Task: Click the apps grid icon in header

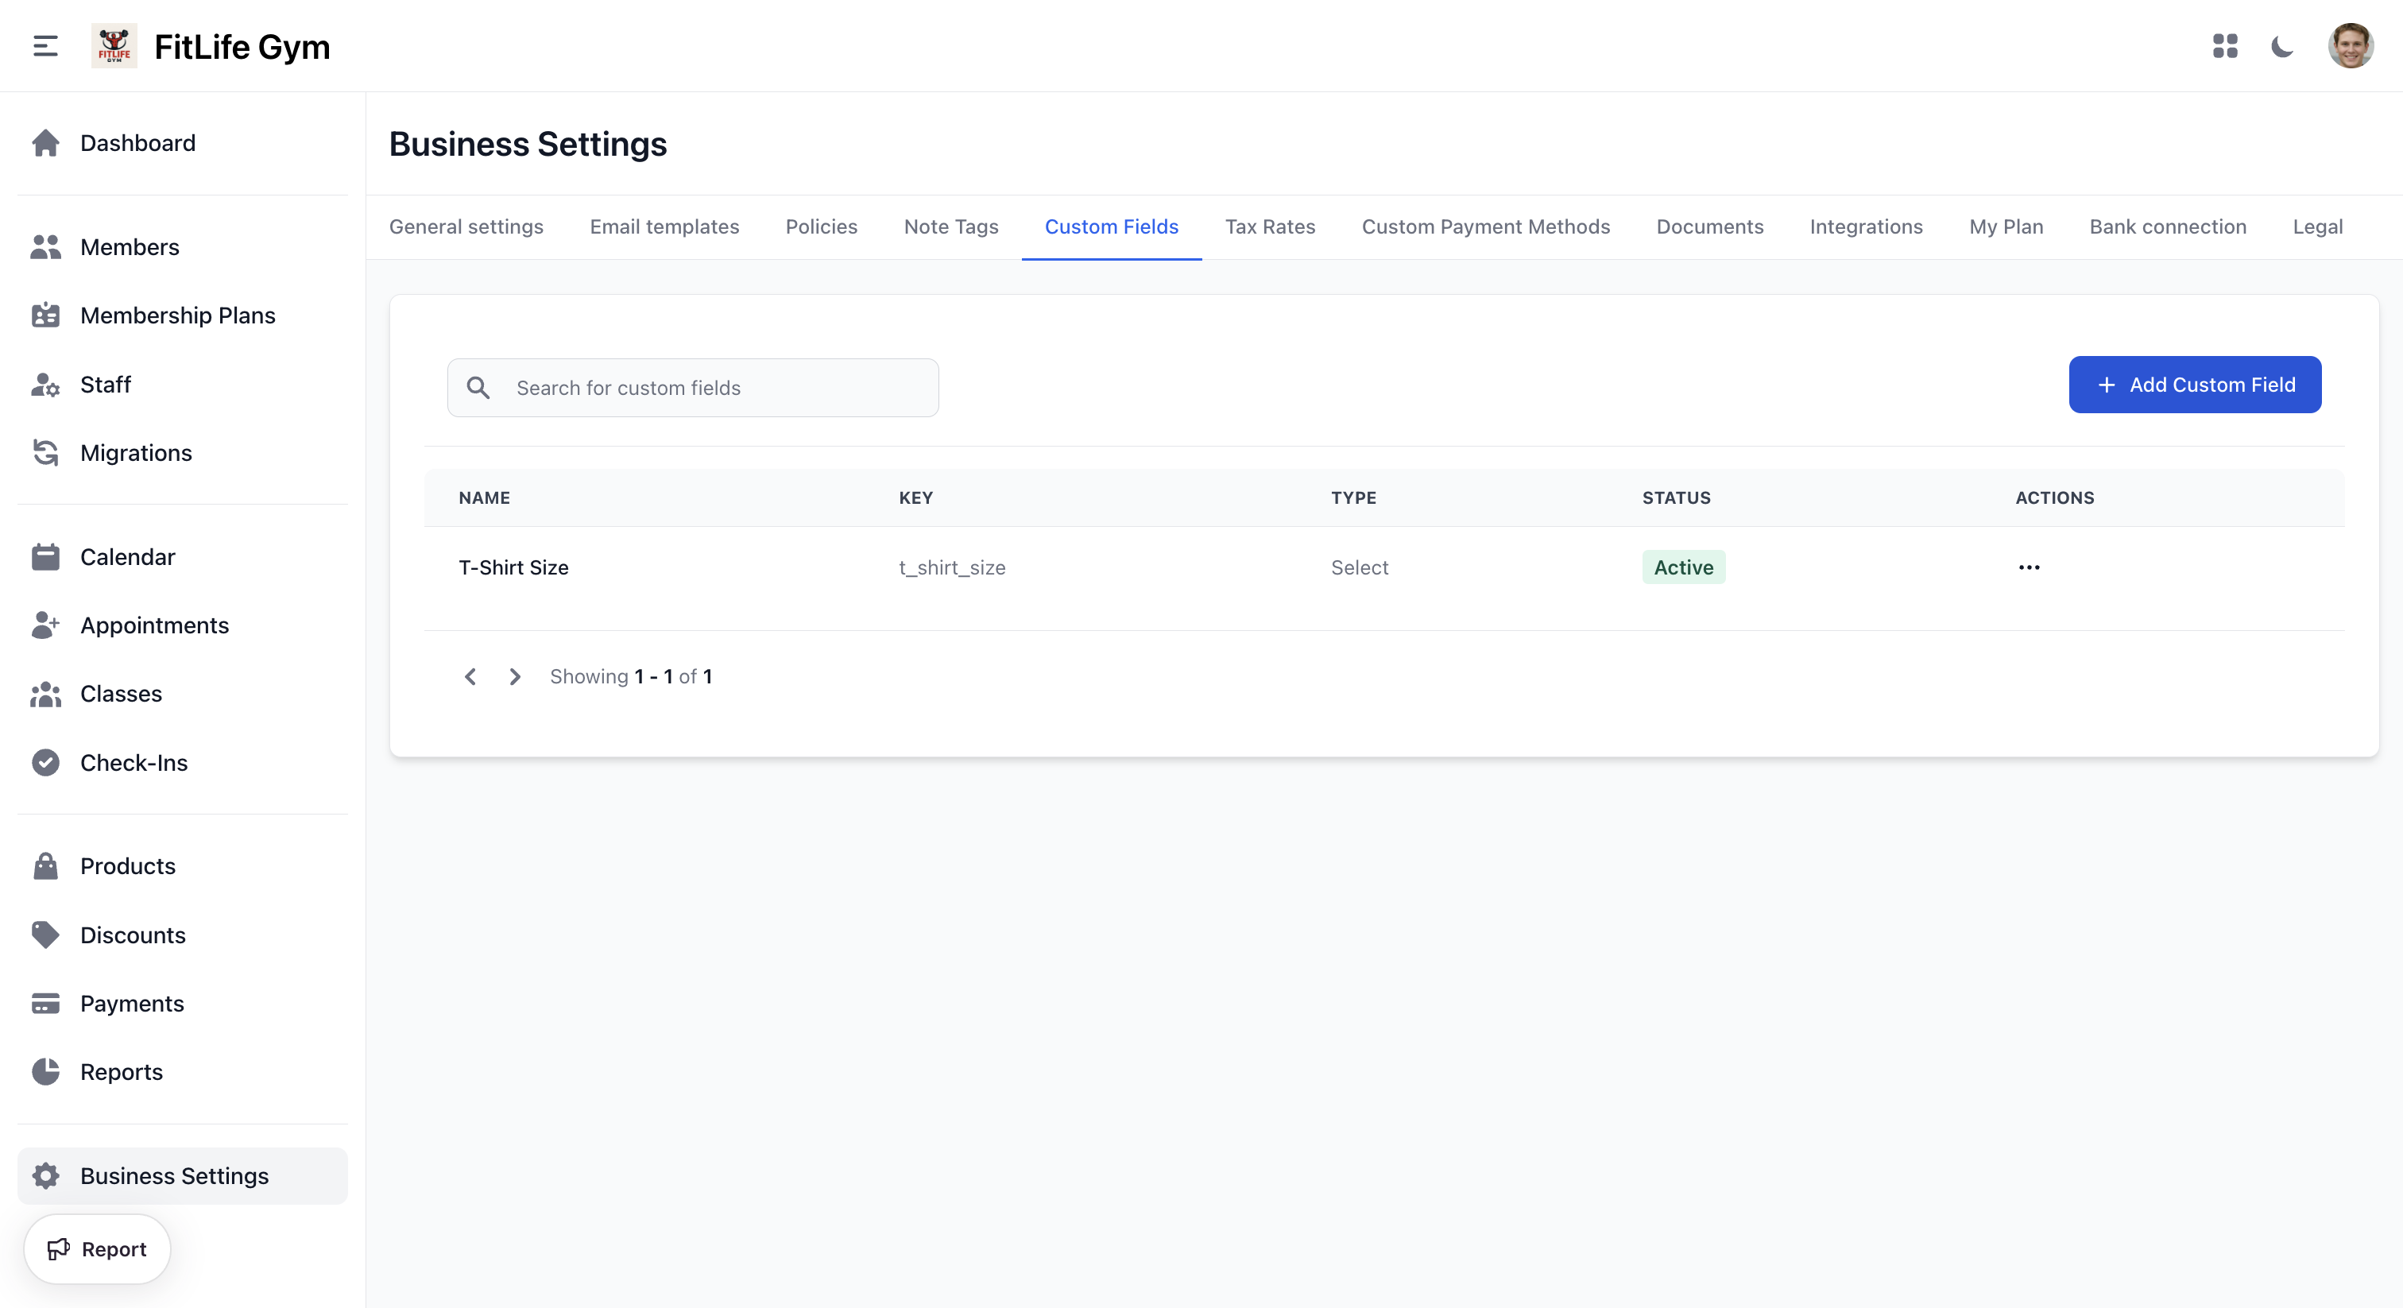Action: pos(2225,45)
